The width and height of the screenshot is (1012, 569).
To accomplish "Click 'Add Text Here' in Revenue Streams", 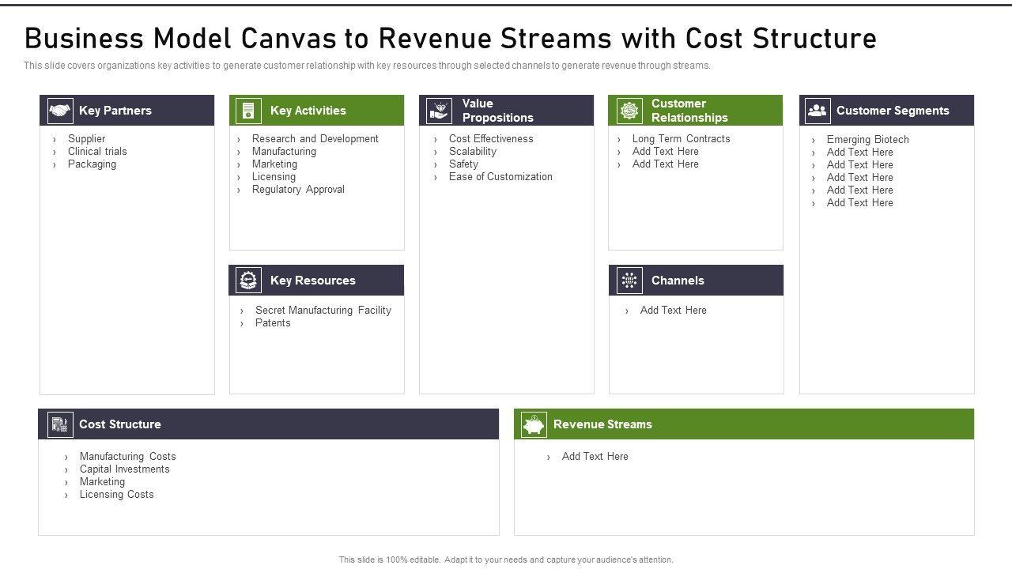I will point(595,457).
